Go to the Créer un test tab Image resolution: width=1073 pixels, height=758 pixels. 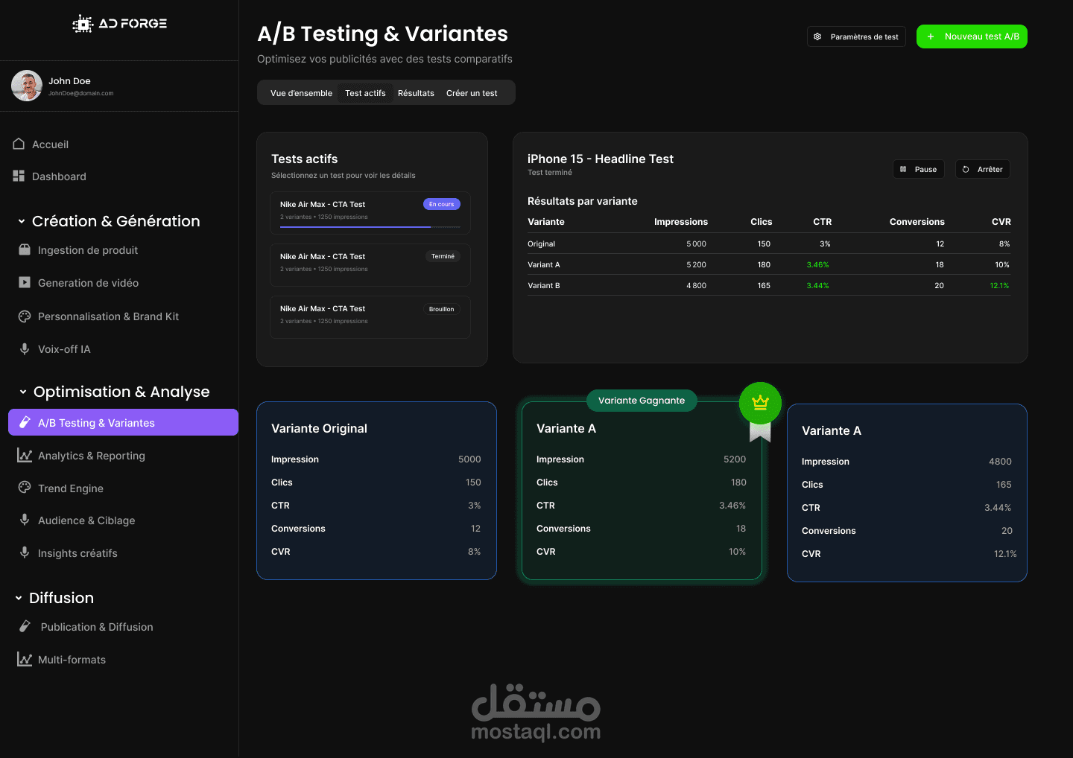coord(472,93)
